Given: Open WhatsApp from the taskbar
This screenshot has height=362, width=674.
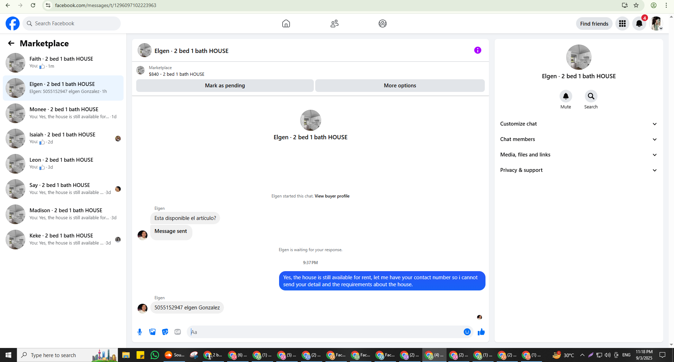Looking at the screenshot, I should [x=154, y=355].
